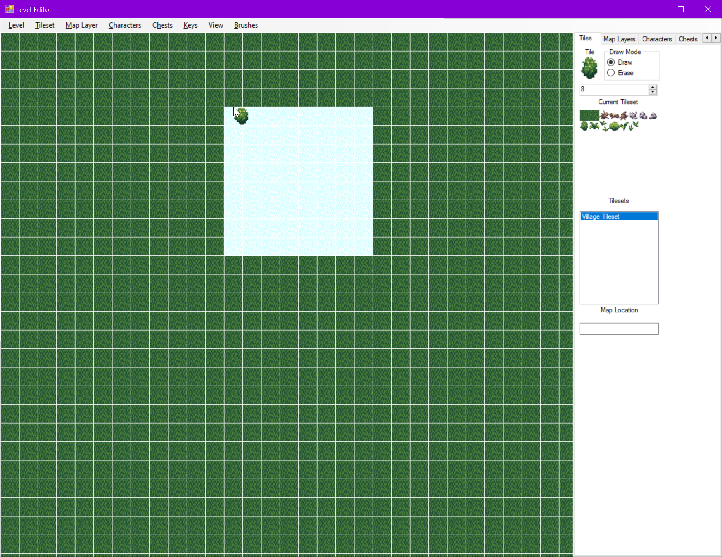This screenshot has height=557, width=722.
Task: Click the current Tile preview image
Action: pyautogui.click(x=589, y=68)
